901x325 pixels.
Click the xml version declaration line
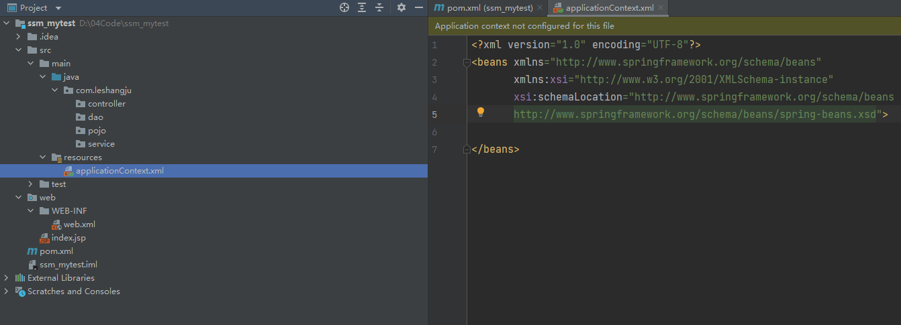(x=586, y=45)
